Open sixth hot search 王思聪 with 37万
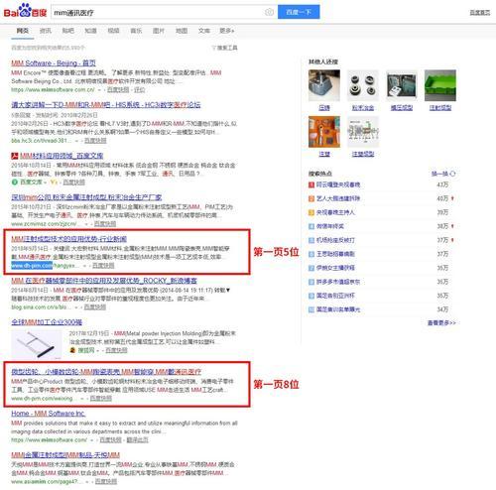496x490 pixels. point(335,254)
